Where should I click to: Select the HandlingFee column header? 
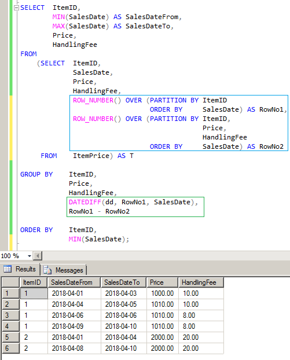[x=201, y=282]
